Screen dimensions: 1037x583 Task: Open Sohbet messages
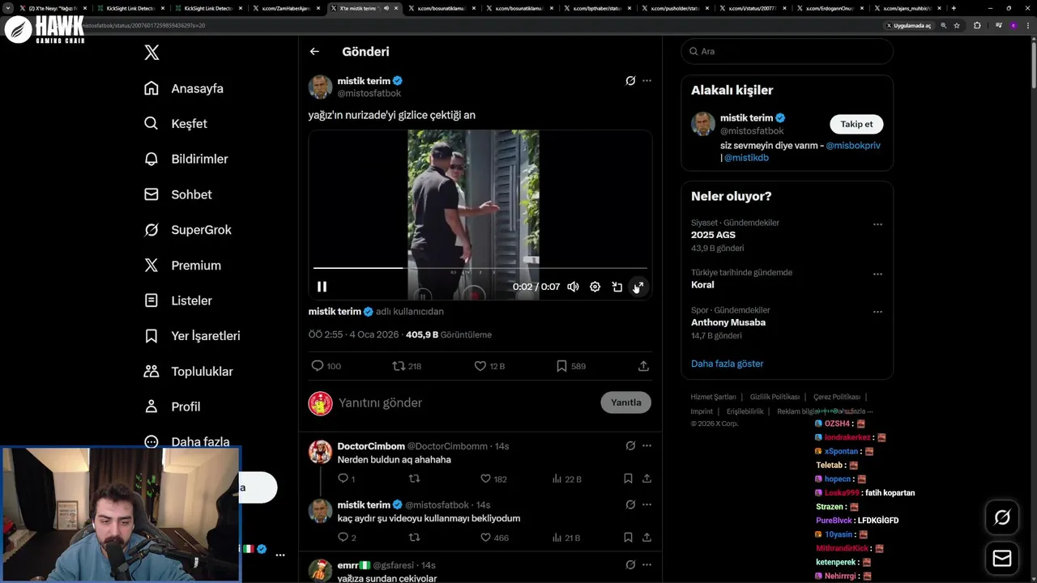coord(178,194)
